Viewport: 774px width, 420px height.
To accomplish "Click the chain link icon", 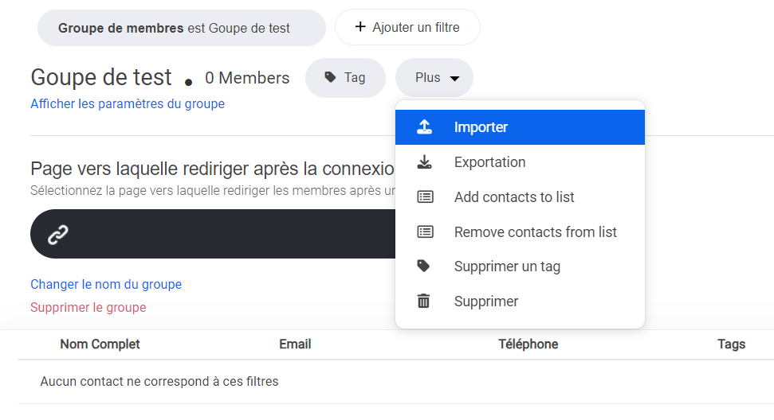I will (x=57, y=235).
